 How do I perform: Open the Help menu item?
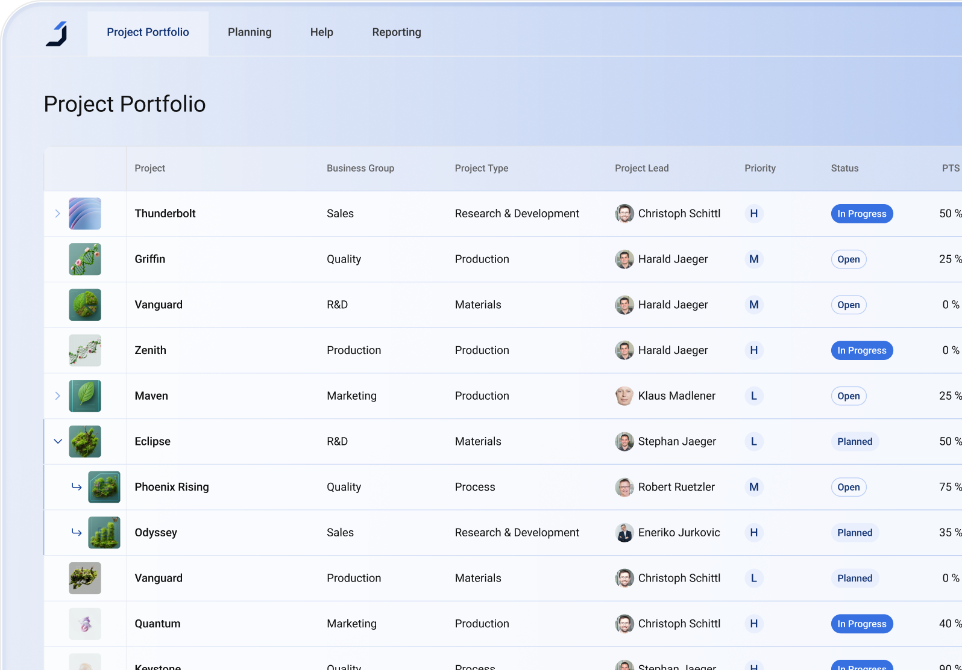pyautogui.click(x=322, y=33)
